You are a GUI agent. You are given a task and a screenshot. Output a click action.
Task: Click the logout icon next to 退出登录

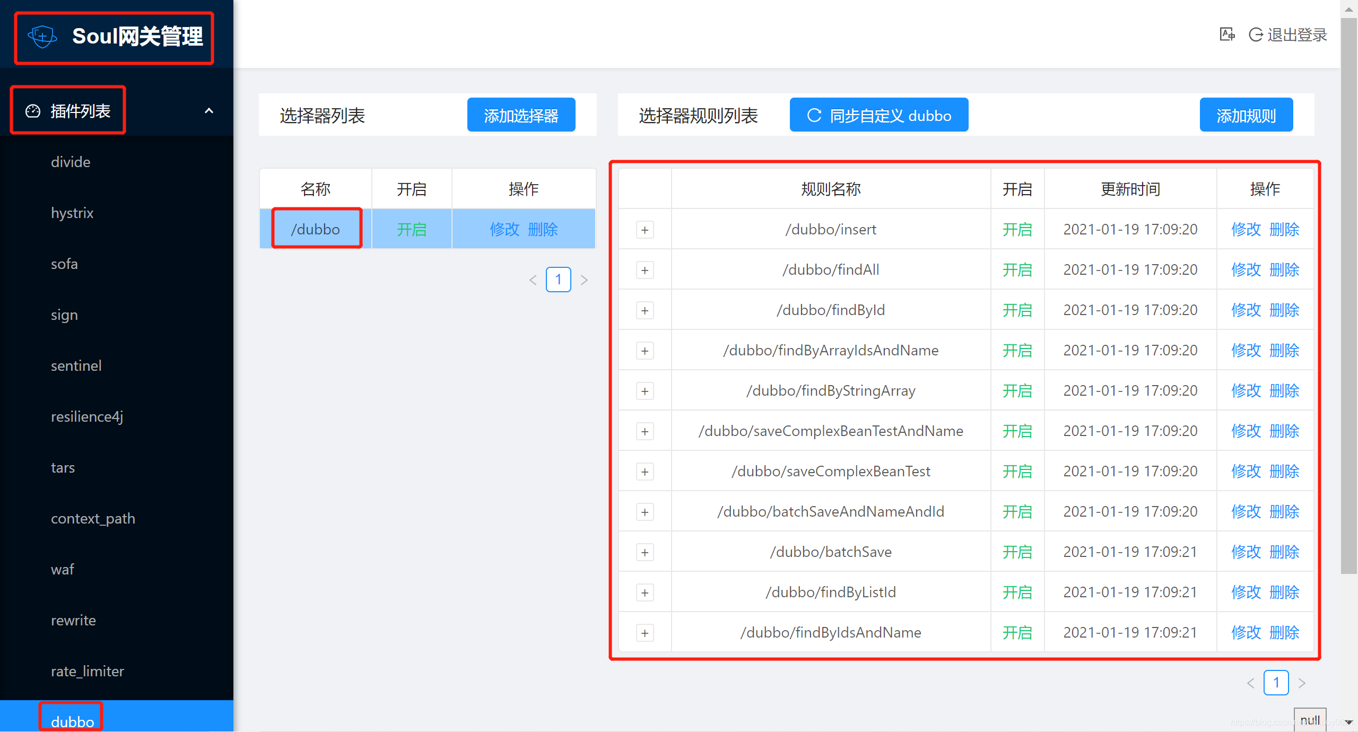tap(1255, 35)
